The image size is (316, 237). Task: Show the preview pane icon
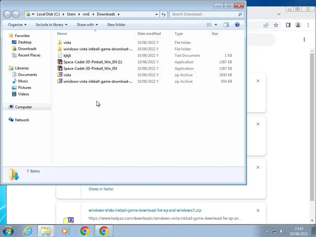[226, 25]
